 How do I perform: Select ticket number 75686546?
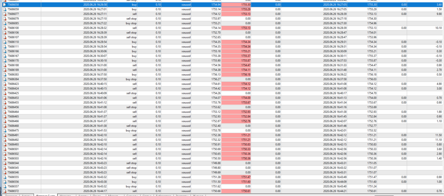point(13,172)
